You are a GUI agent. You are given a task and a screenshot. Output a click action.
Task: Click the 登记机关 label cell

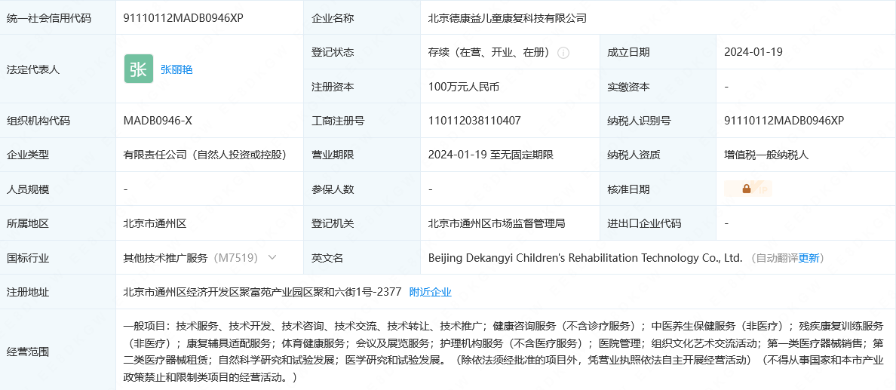(x=362, y=223)
